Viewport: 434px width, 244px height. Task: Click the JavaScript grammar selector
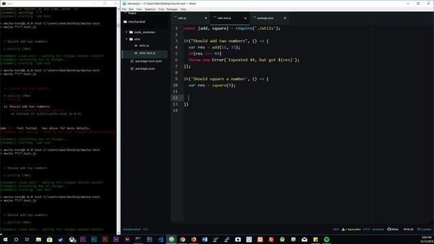378,229
